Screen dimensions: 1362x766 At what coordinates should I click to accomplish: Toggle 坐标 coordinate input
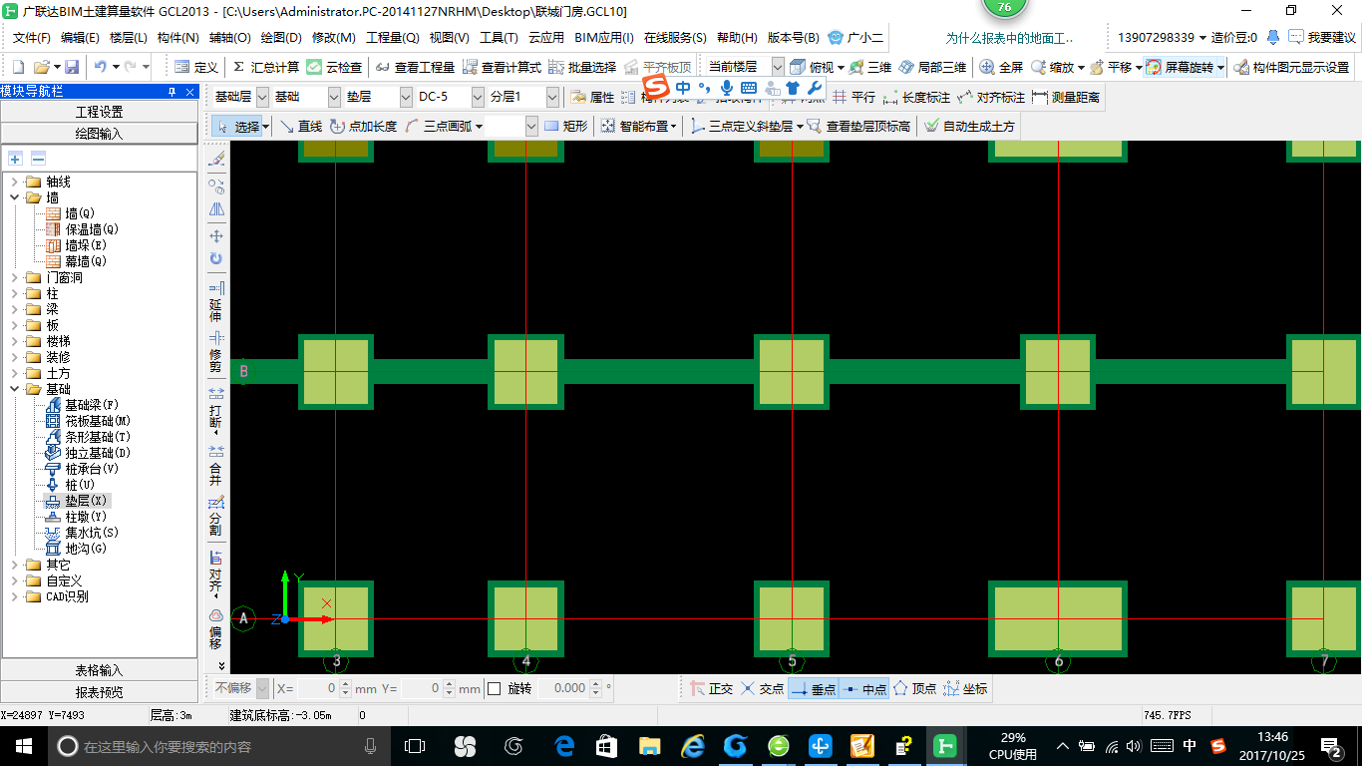point(965,688)
